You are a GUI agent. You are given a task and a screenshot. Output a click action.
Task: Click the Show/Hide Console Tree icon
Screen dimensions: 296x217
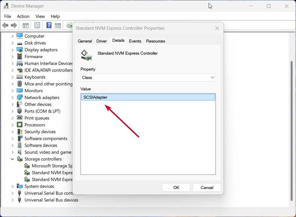click(25, 25)
